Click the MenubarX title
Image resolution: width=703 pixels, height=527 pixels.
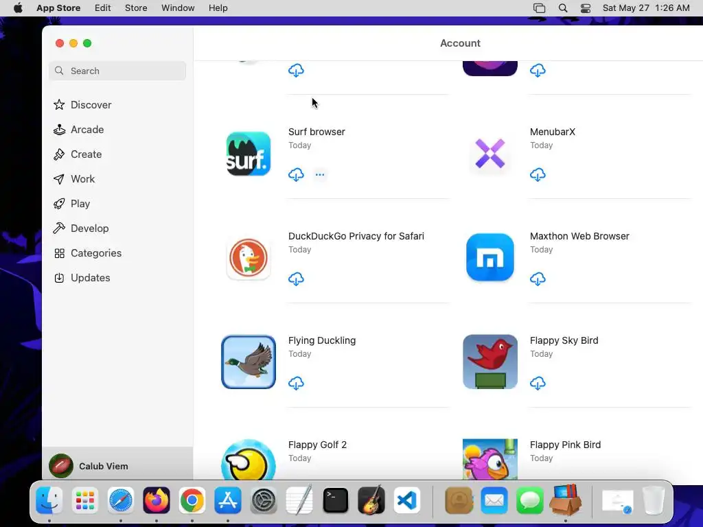click(x=553, y=132)
